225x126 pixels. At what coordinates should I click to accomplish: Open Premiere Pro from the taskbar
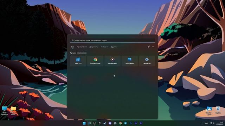[141, 123]
